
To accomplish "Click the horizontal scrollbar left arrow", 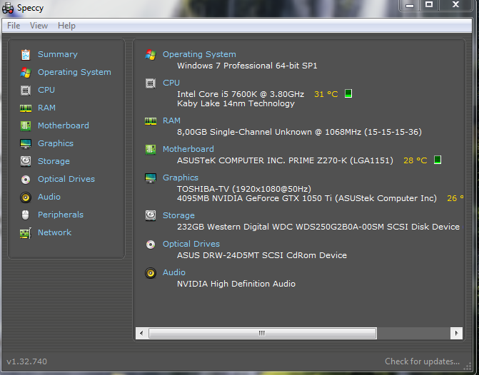I will [141, 333].
